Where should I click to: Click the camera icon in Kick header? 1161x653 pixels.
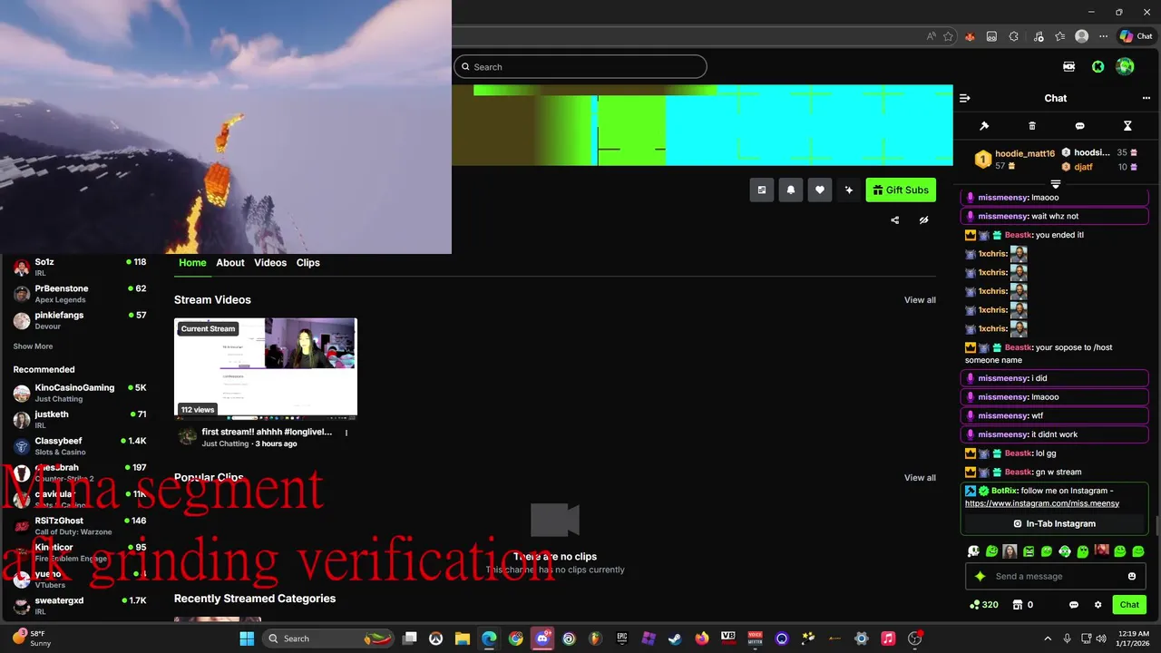(x=1069, y=66)
